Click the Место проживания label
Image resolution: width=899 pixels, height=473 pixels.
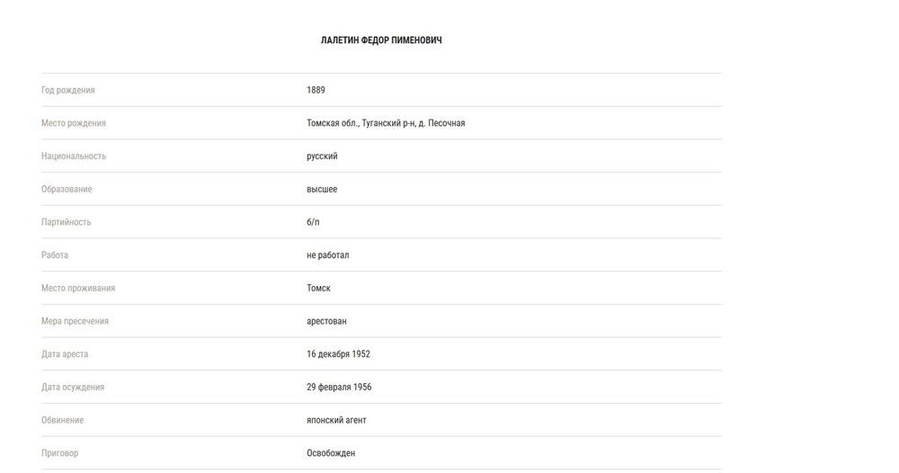[x=78, y=289]
